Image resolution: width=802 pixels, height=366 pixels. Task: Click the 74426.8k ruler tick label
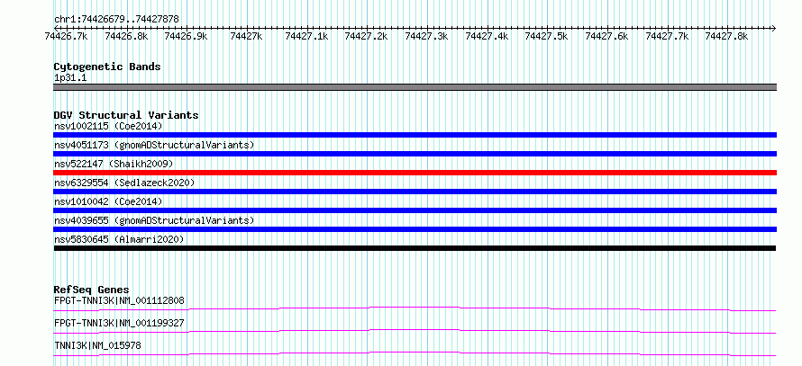[x=126, y=36]
